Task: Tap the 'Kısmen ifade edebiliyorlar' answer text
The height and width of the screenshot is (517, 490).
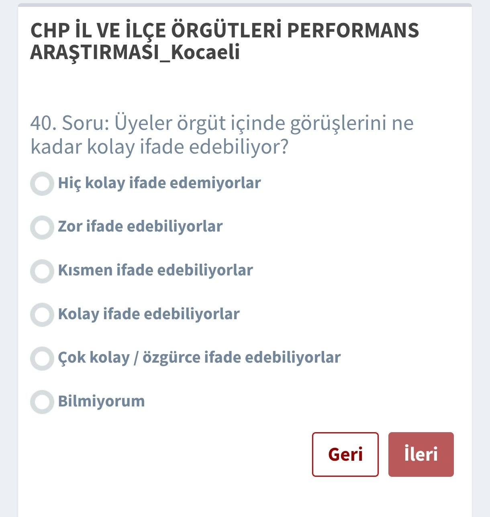Action: click(x=155, y=270)
